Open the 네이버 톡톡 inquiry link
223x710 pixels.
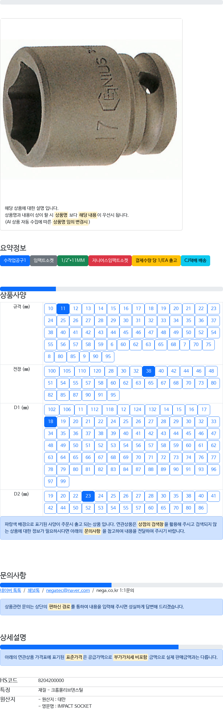[11, 590]
